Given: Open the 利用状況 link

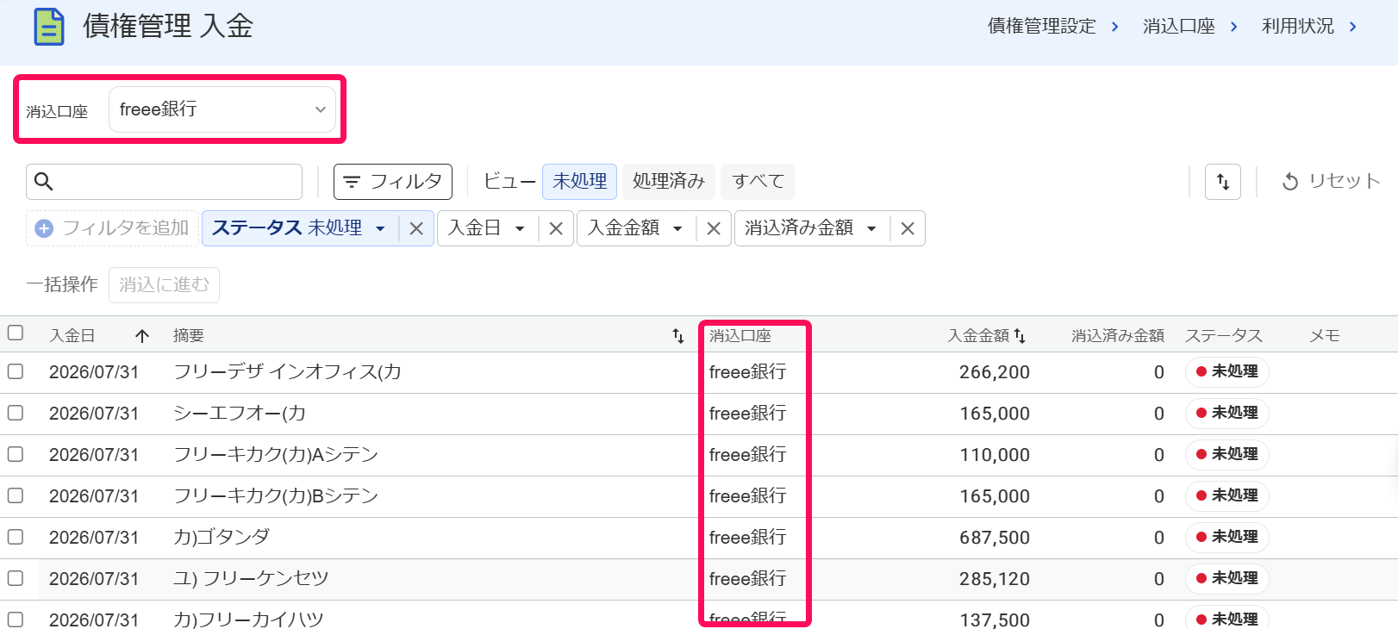Looking at the screenshot, I should point(1298,27).
